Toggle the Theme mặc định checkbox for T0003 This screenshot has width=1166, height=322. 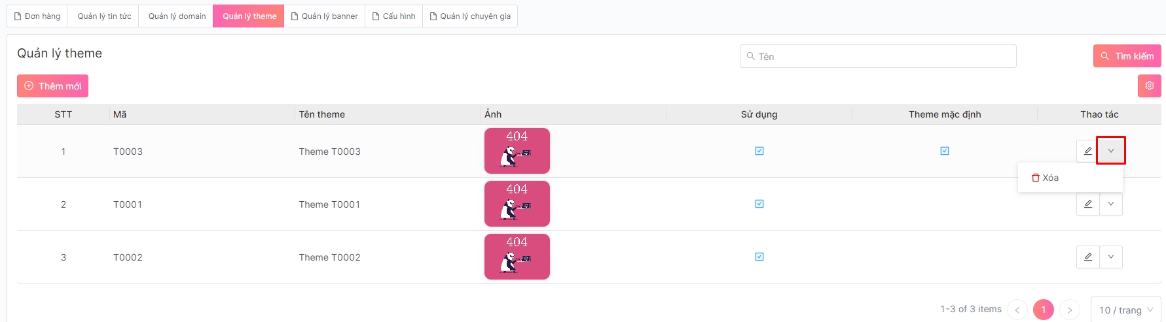point(945,151)
